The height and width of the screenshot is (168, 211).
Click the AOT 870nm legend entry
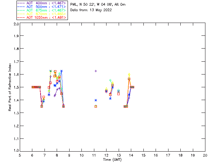point(42,14)
